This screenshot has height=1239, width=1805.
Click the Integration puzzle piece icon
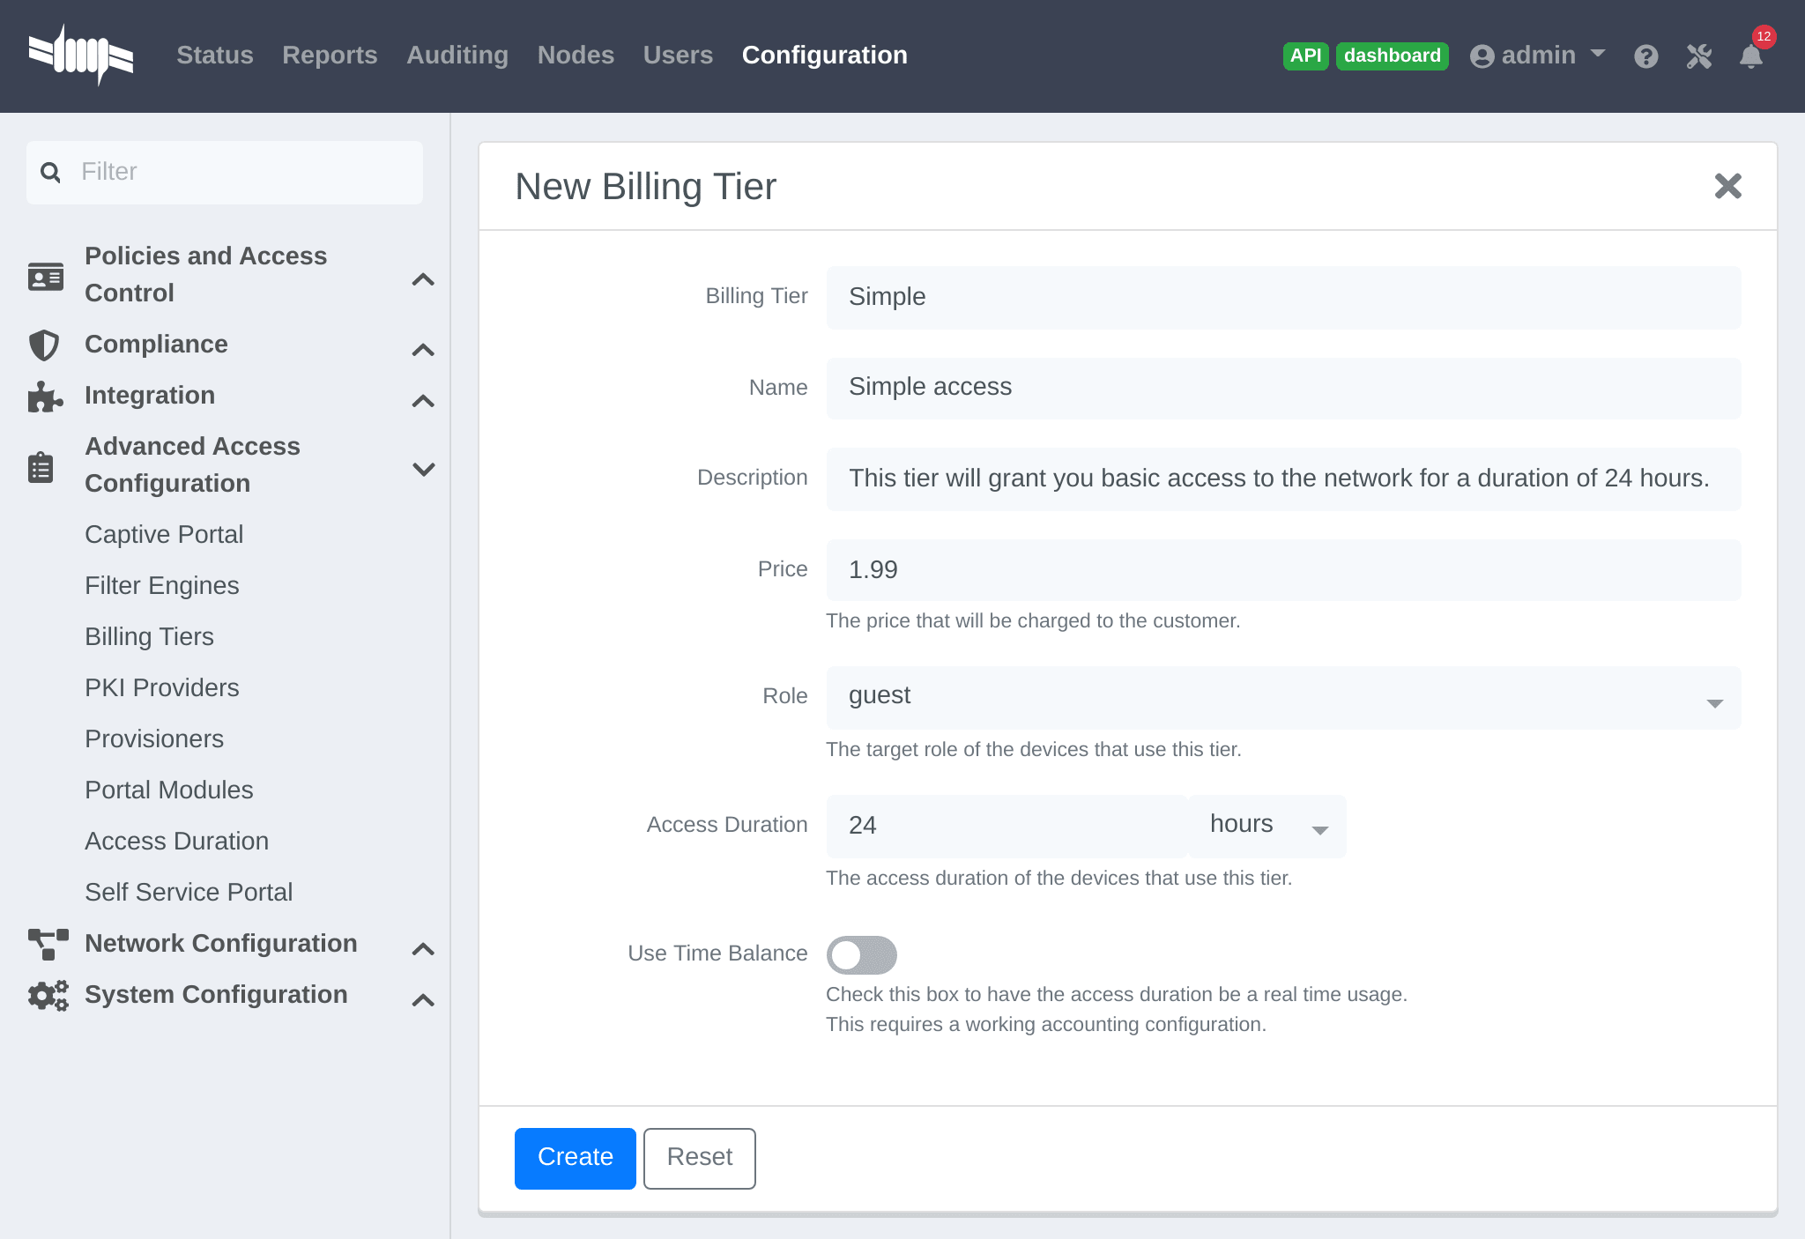pyautogui.click(x=44, y=397)
